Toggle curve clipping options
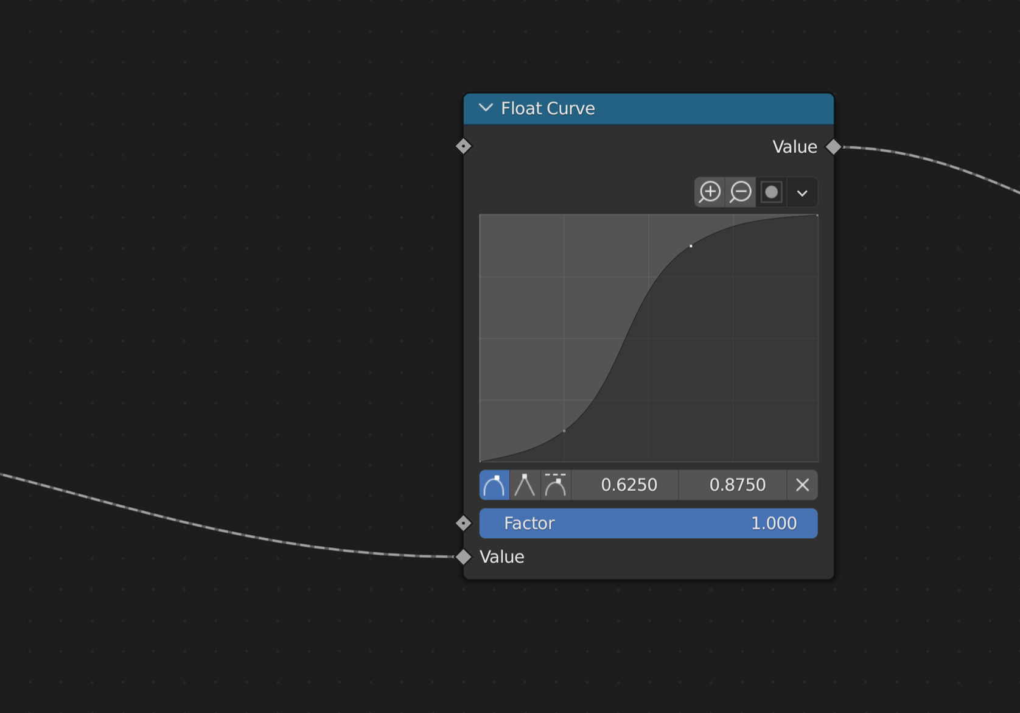 [x=771, y=192]
